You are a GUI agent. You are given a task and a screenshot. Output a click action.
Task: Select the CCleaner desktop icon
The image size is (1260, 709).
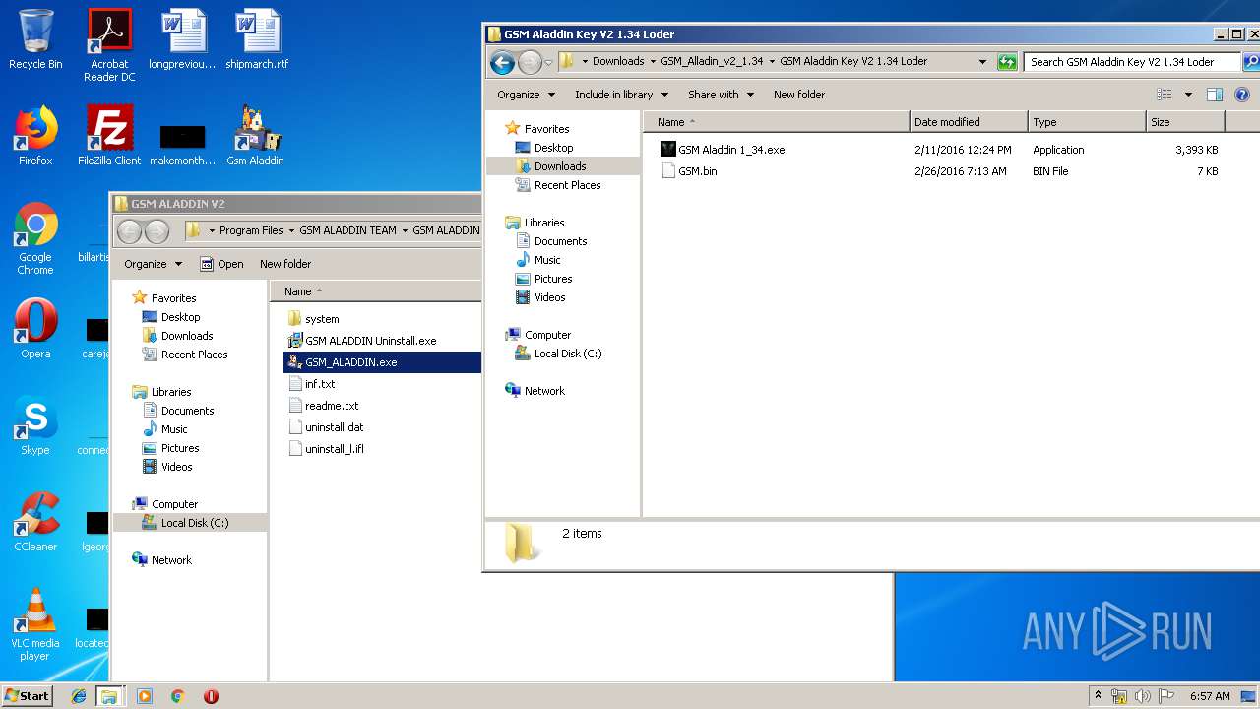point(35,522)
